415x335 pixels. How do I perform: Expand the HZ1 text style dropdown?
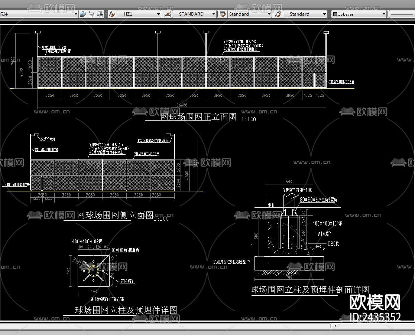(158, 14)
